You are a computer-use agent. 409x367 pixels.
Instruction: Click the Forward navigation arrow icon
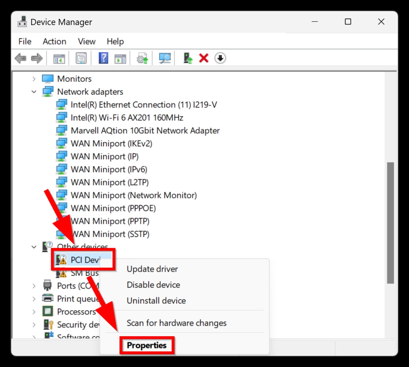point(37,58)
